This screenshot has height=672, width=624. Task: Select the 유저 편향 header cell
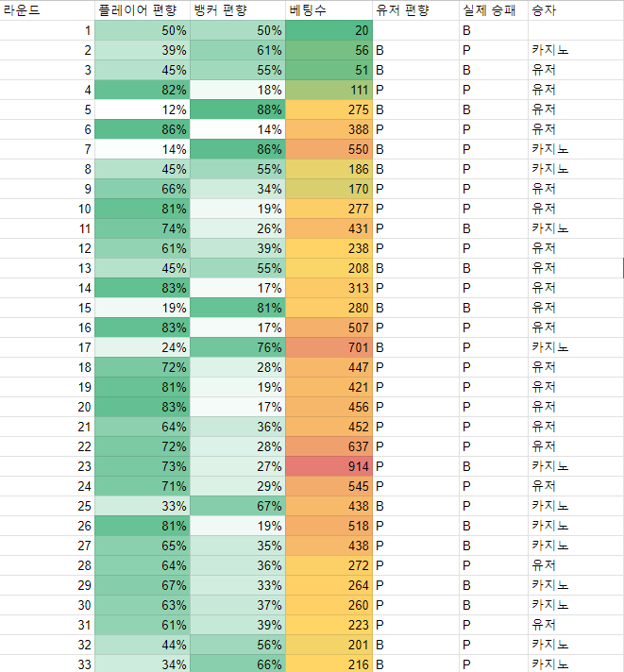[x=415, y=9]
